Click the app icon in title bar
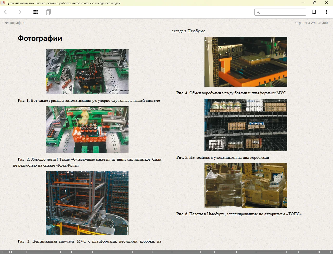Screen dimensions: 333x254 3,3
